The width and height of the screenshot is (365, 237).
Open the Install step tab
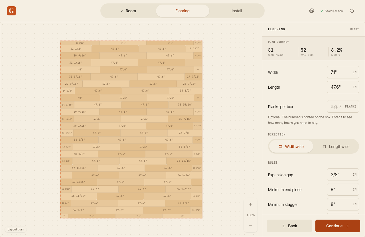click(237, 11)
